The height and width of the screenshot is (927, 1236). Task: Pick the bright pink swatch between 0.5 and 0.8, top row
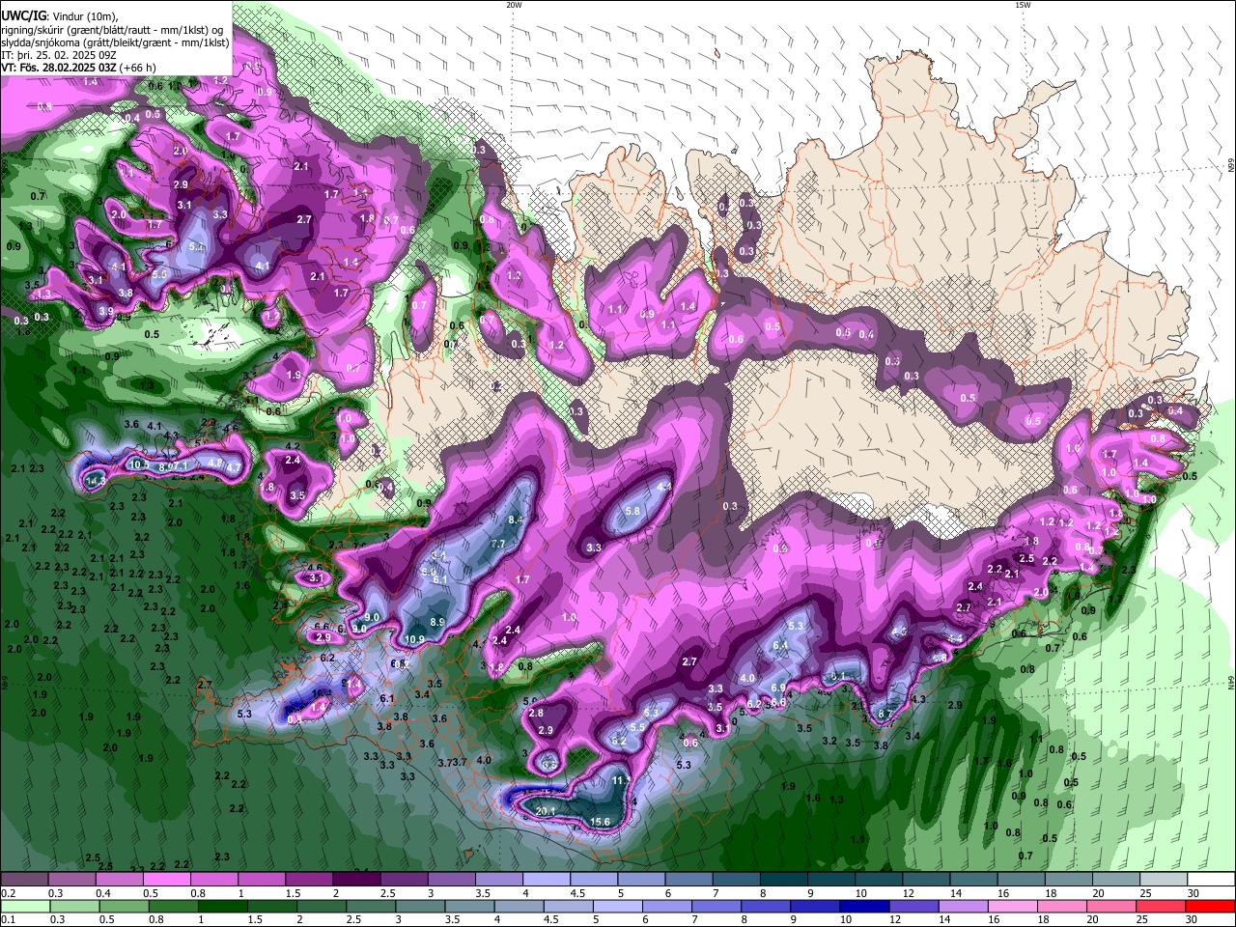pyautogui.click(x=166, y=880)
